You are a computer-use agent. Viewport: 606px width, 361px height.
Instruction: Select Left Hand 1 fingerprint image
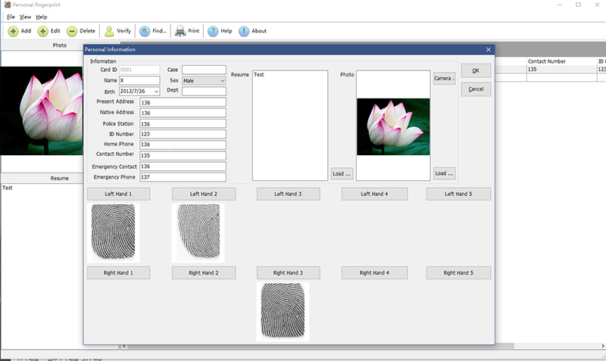point(113,233)
